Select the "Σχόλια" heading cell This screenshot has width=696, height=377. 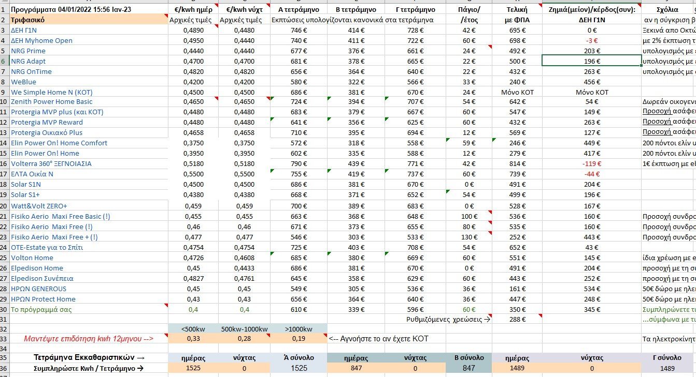tap(669, 9)
